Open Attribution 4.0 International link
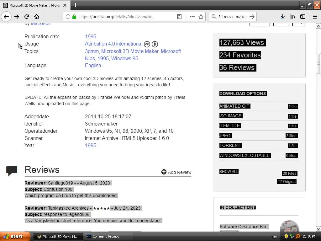This screenshot has width=321, height=241. [113, 44]
